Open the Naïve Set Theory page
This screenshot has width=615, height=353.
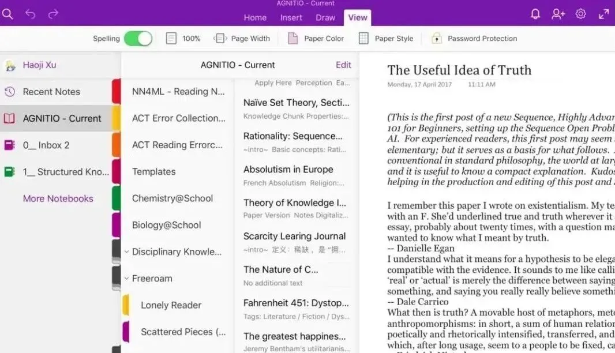(296, 108)
